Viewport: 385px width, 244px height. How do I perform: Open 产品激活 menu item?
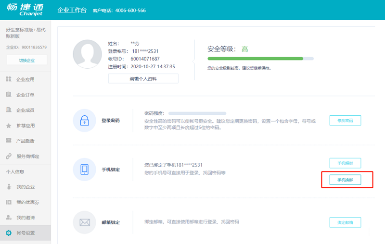click(26, 141)
